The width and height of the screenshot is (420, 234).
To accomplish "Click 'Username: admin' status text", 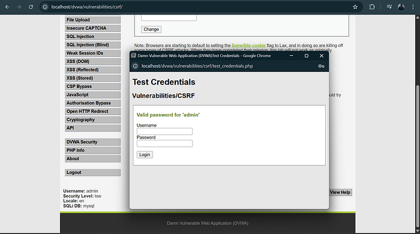I will pyautogui.click(x=80, y=191).
